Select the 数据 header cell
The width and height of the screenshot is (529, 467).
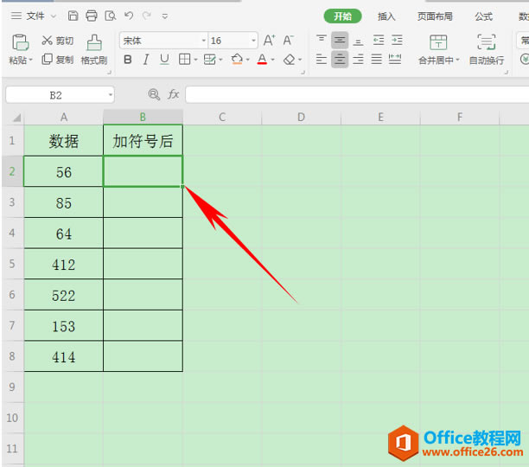coord(63,141)
